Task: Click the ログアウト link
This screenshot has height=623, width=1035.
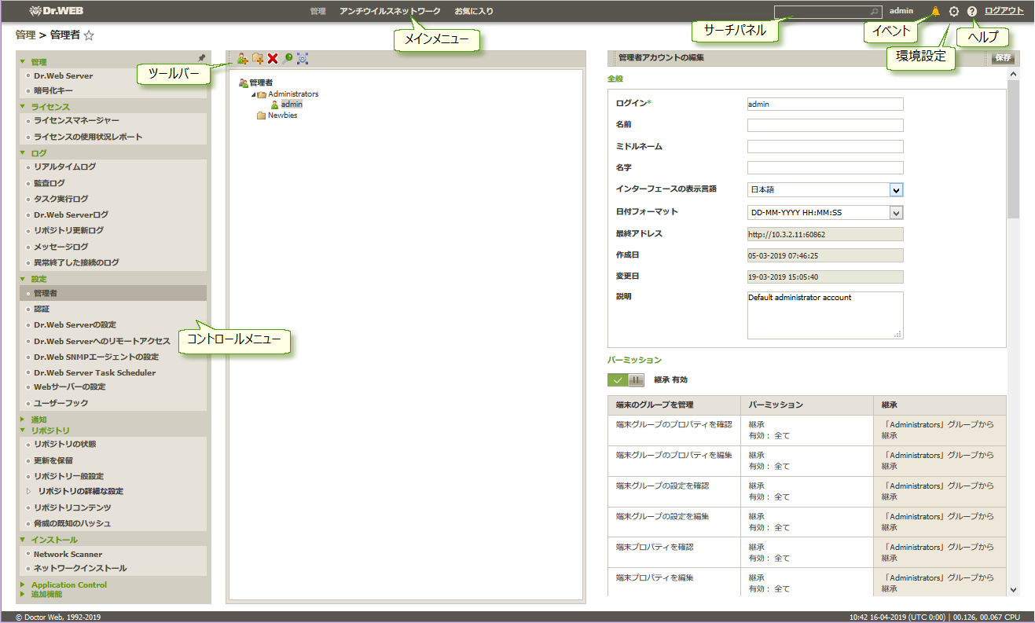Action: coord(1004,11)
